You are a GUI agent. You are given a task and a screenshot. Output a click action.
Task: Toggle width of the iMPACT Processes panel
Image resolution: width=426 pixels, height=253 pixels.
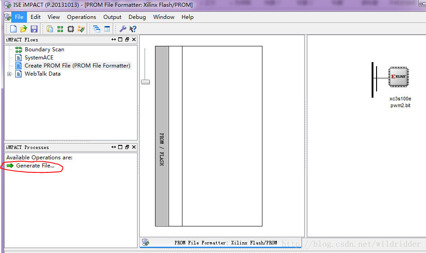click(114, 147)
